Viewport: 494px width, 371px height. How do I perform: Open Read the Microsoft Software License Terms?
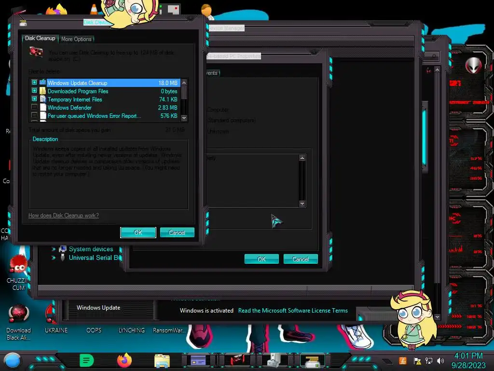point(293,311)
